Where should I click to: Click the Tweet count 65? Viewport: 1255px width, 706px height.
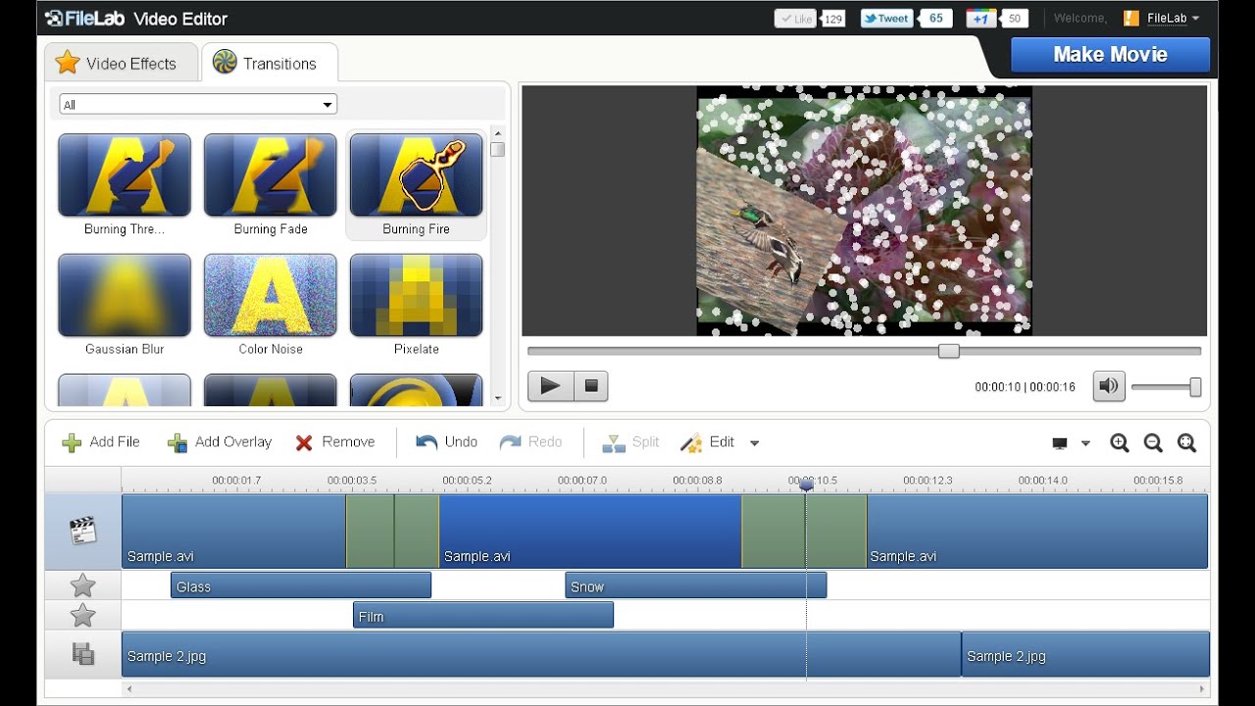936,18
